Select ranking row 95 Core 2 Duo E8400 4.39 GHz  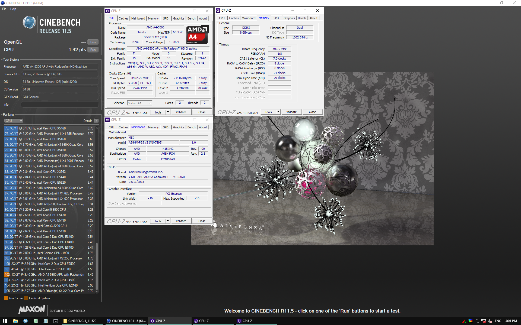[x=49, y=237]
